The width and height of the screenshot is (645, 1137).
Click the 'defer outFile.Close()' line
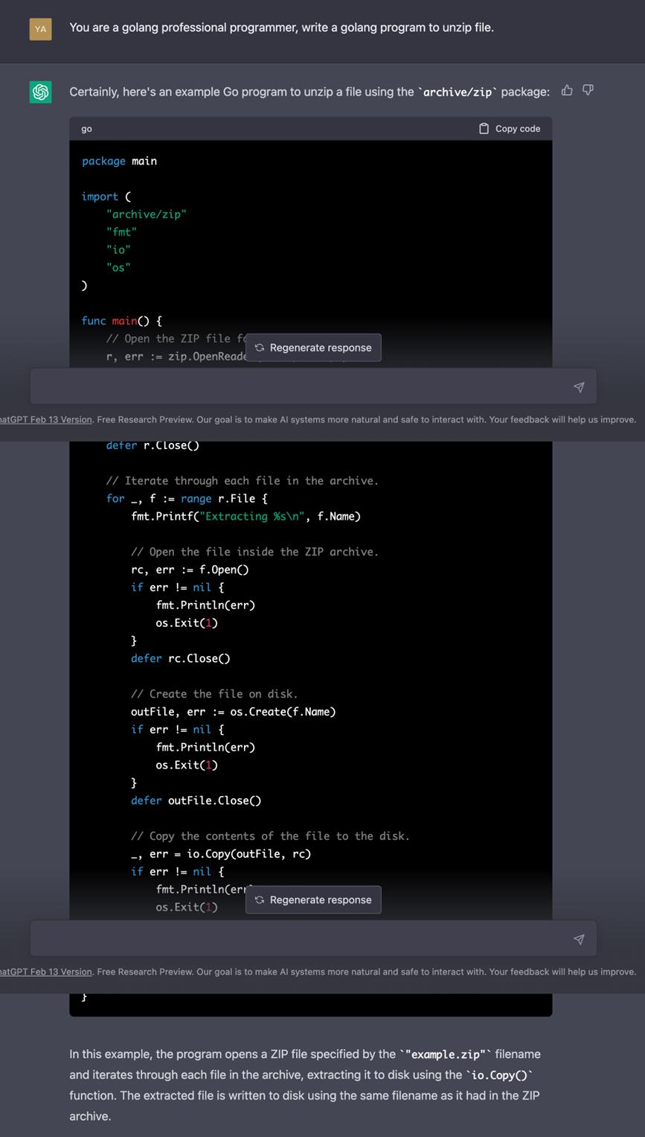pyautogui.click(x=196, y=800)
